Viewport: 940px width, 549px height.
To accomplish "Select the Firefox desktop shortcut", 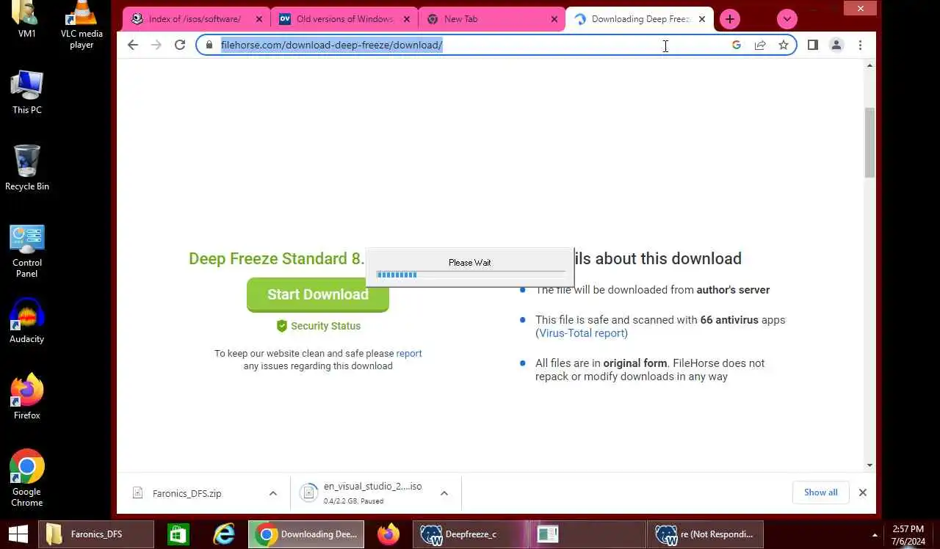I will point(27,397).
